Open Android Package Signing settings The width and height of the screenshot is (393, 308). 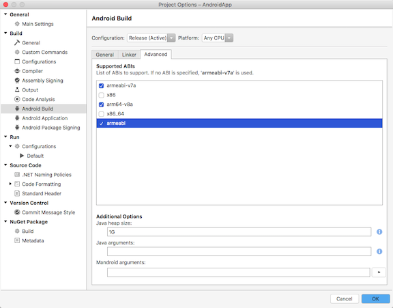[x=51, y=128]
